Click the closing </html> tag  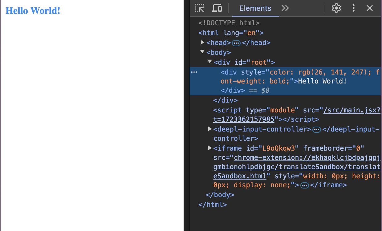(213, 204)
